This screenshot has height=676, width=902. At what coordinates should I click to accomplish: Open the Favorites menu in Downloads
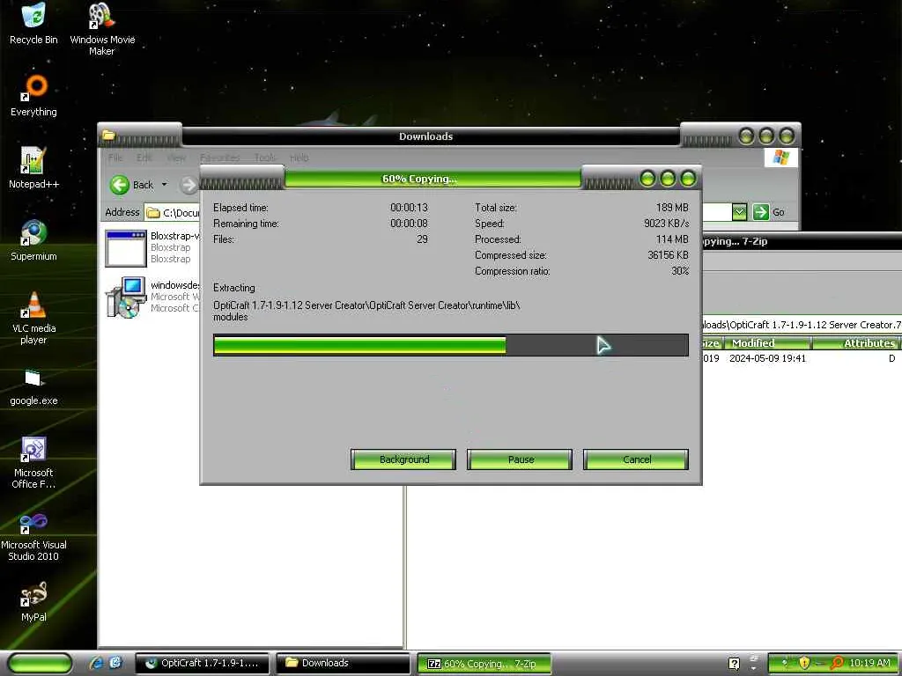click(x=219, y=158)
